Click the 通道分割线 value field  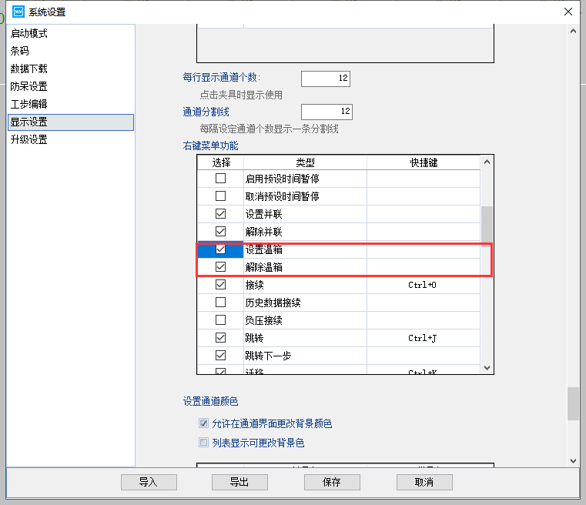[x=326, y=112]
